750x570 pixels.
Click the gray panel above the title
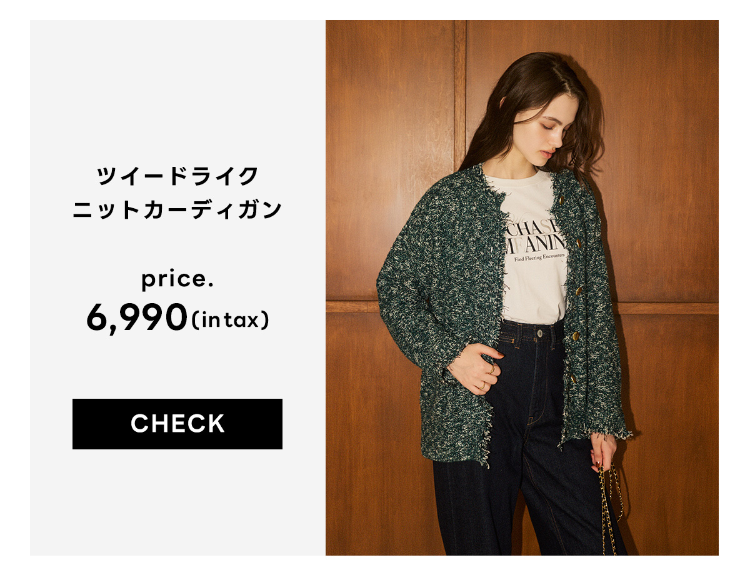177,87
